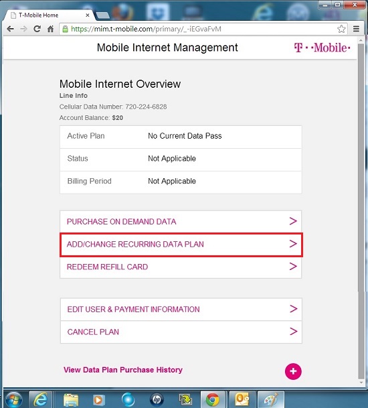
Task: Click the green padlock security icon
Action: [x=65, y=29]
